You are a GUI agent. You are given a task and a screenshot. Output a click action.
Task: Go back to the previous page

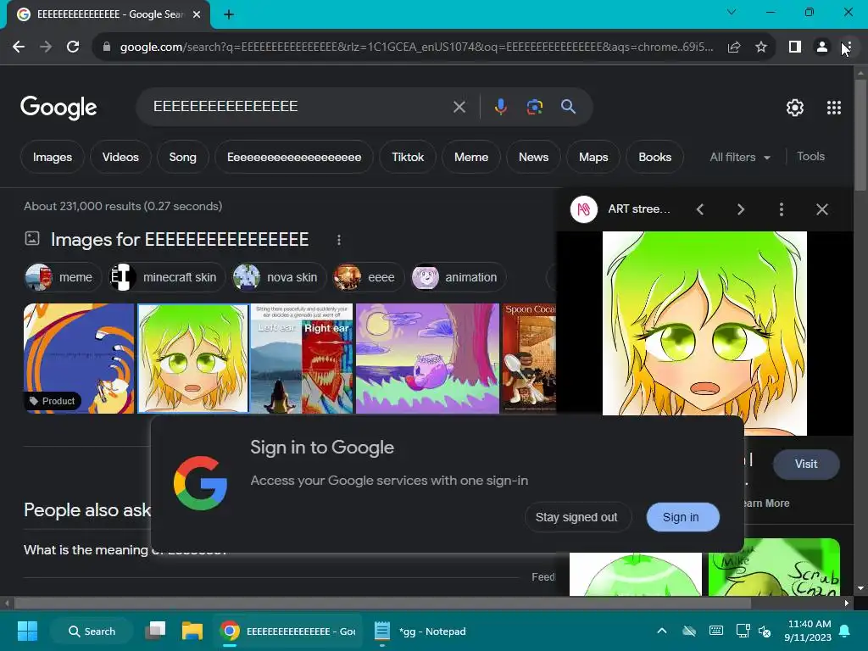tap(19, 47)
